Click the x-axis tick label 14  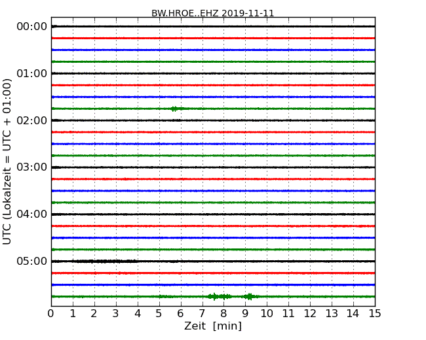pyautogui.click(x=353, y=314)
